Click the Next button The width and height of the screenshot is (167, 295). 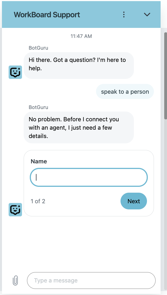pyautogui.click(x=134, y=201)
